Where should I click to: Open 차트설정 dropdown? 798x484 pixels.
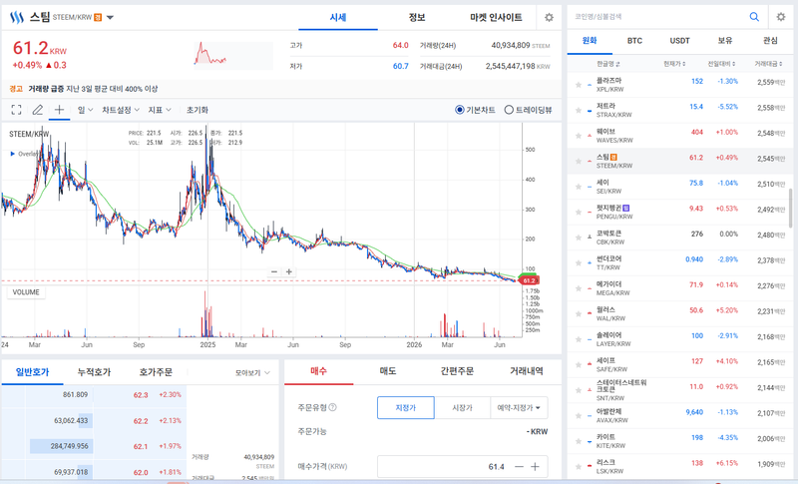(121, 110)
